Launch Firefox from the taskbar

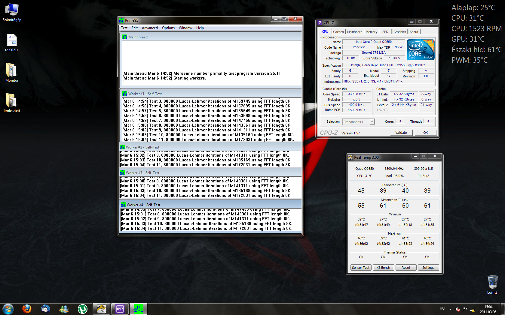tap(27, 309)
